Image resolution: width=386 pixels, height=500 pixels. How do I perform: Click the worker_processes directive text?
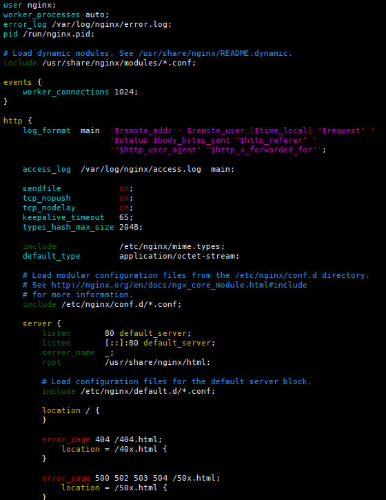[41, 15]
